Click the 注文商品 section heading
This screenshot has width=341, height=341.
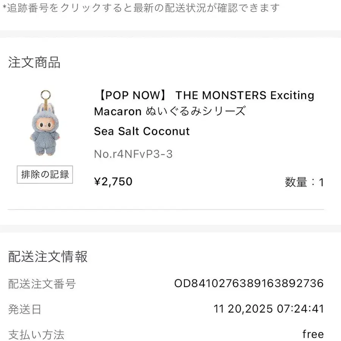pos(34,63)
